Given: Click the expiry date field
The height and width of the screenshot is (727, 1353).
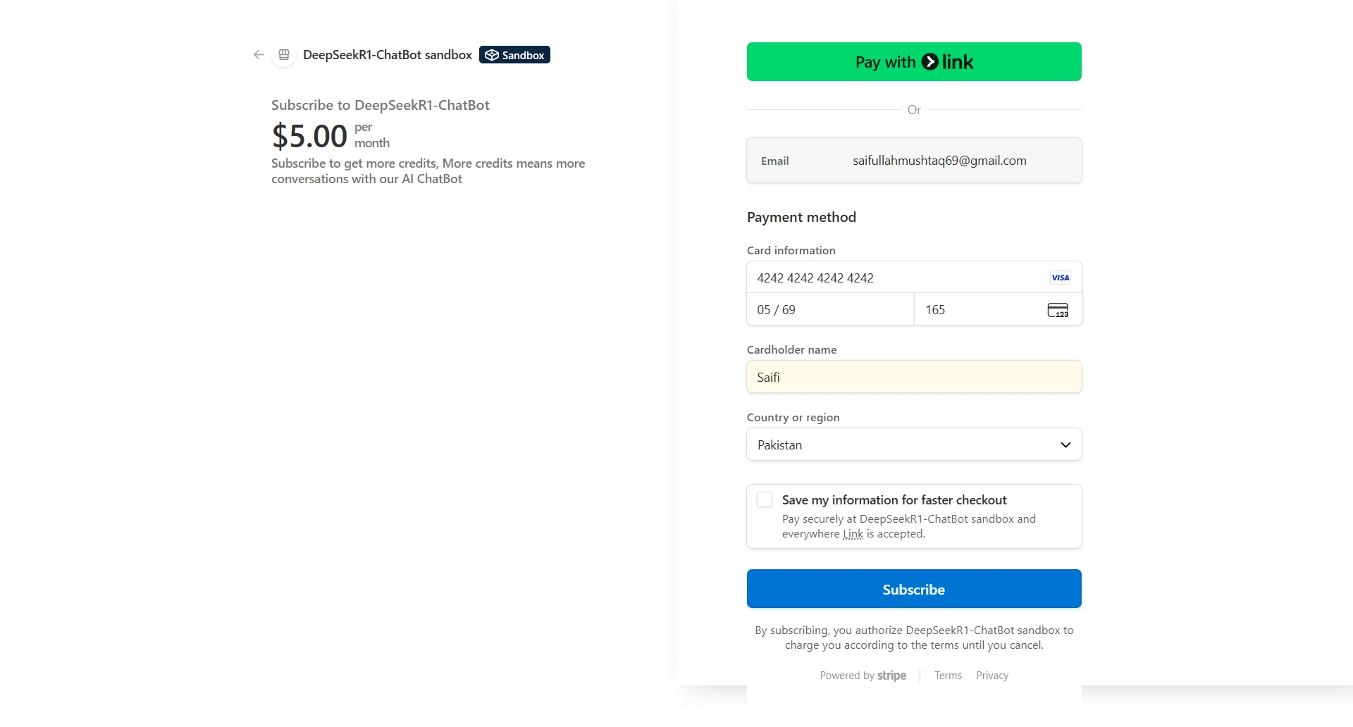Looking at the screenshot, I should (x=830, y=310).
